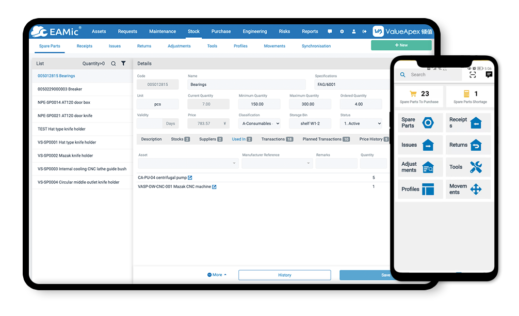Open the settings gear in top bar

[x=342, y=31]
